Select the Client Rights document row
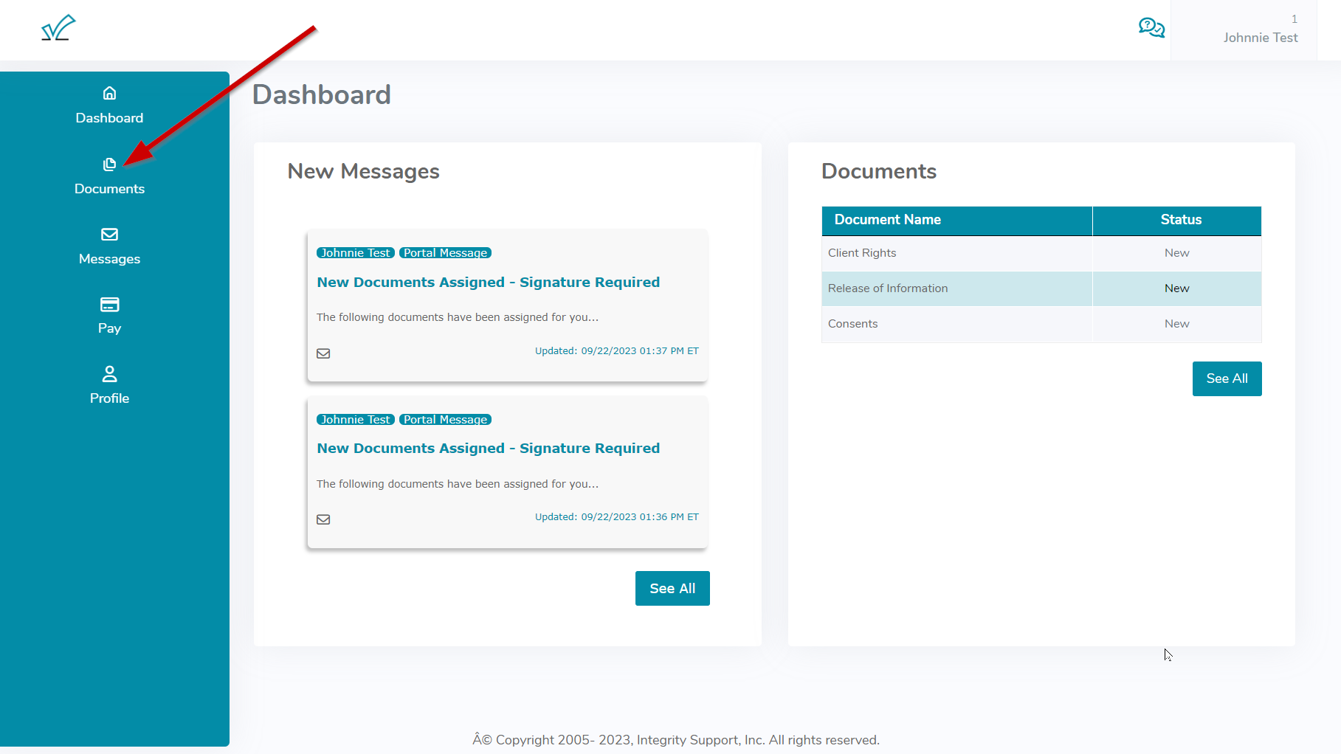The image size is (1341, 754). point(862,253)
